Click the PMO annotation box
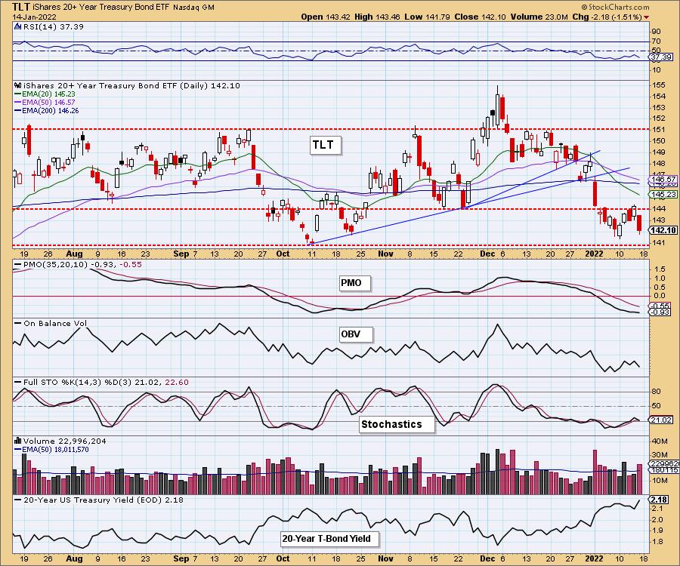The height and width of the screenshot is (566, 680). coord(355,283)
